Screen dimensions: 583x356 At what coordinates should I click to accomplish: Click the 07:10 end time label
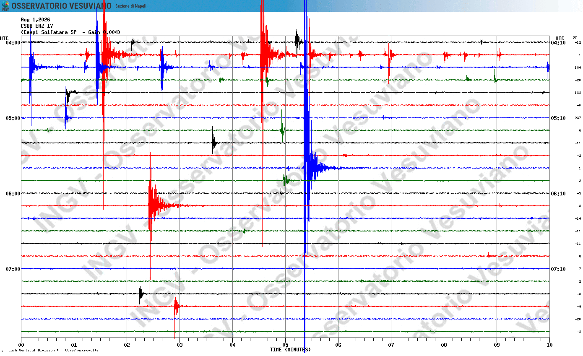[x=558, y=269]
